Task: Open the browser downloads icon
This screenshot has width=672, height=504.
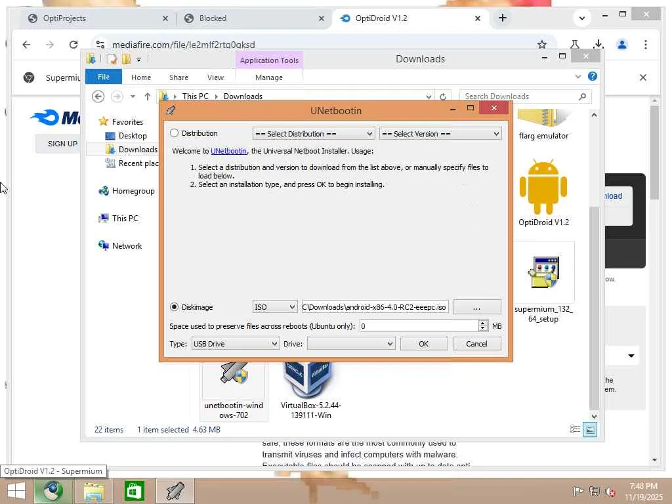Action: pos(598,44)
